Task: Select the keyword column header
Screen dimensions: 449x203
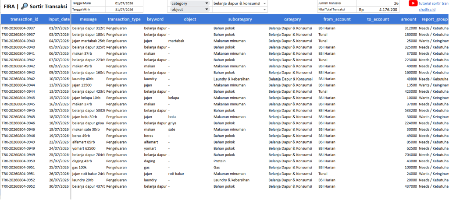Action: (x=155, y=19)
